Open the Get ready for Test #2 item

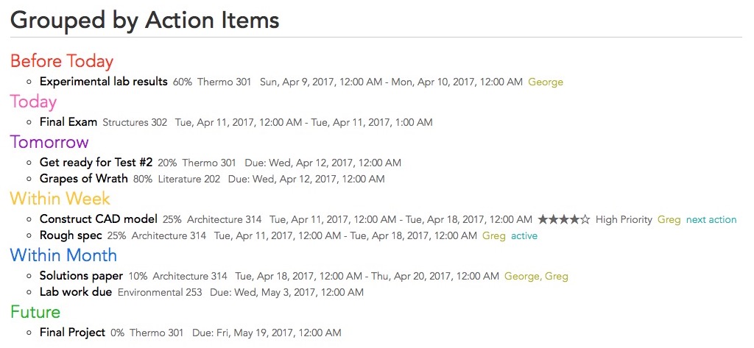click(x=96, y=163)
